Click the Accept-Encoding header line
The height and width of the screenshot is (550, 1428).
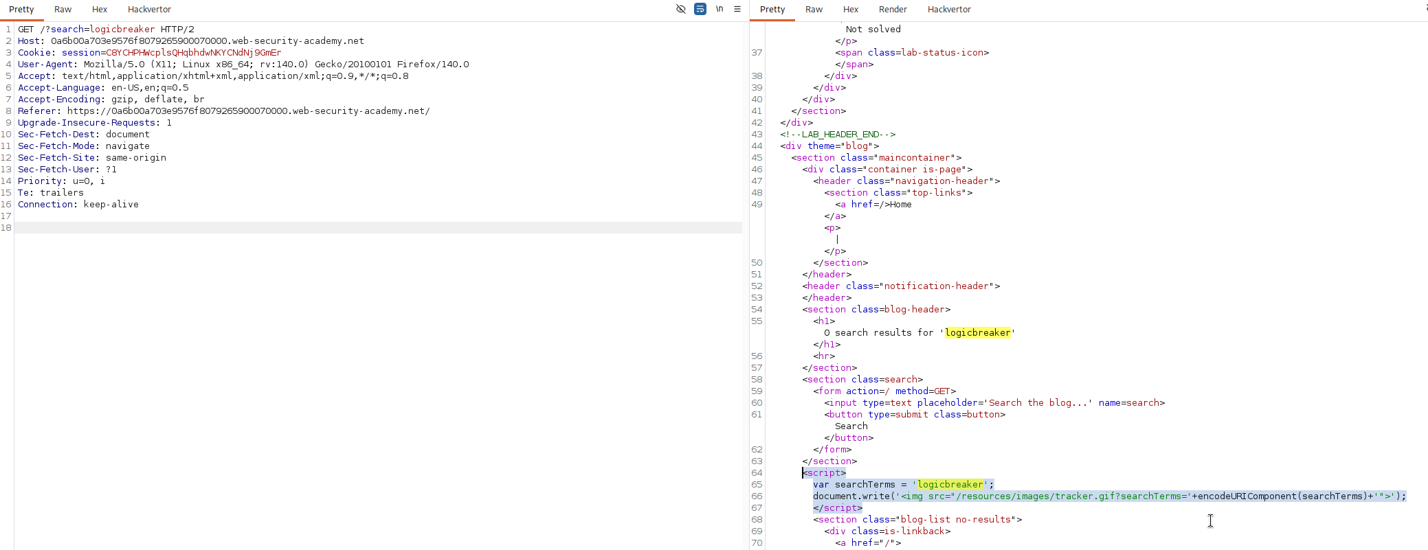pyautogui.click(x=111, y=100)
